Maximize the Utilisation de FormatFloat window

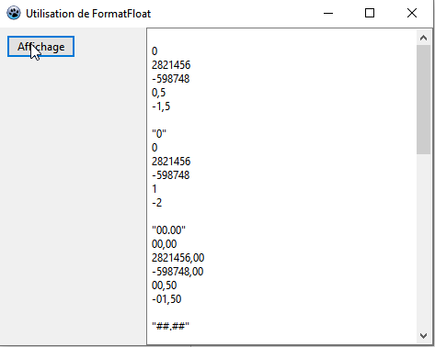[370, 13]
